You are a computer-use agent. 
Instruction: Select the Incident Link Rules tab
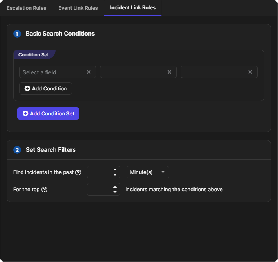coord(133,7)
